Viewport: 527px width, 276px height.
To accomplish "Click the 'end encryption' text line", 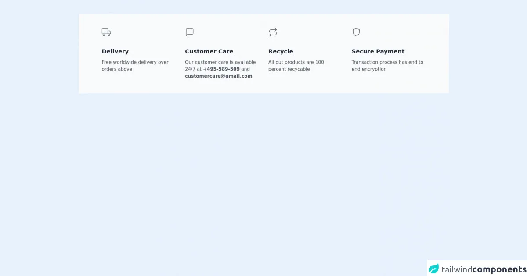I will tap(369, 69).
